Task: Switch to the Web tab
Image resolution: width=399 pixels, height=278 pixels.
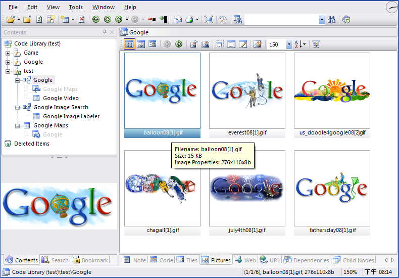Action: point(245,260)
